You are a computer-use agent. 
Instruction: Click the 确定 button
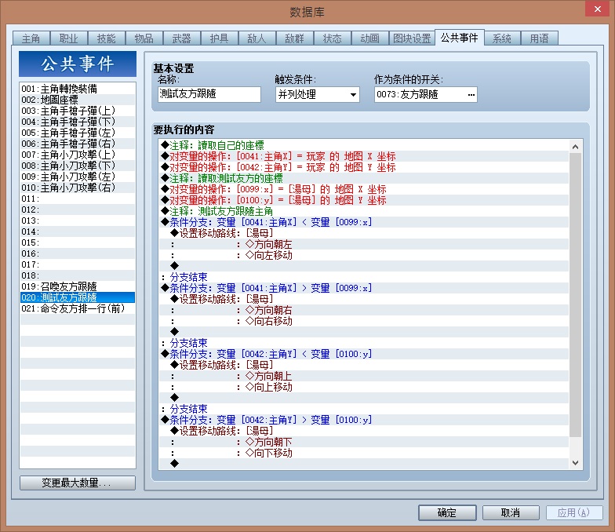[447, 512]
